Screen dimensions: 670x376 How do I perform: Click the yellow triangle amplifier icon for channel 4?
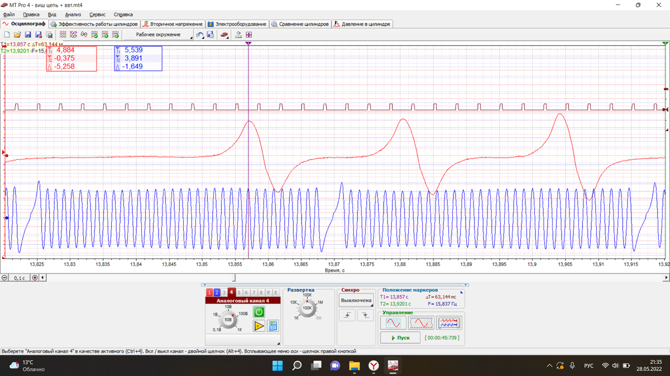point(259,326)
